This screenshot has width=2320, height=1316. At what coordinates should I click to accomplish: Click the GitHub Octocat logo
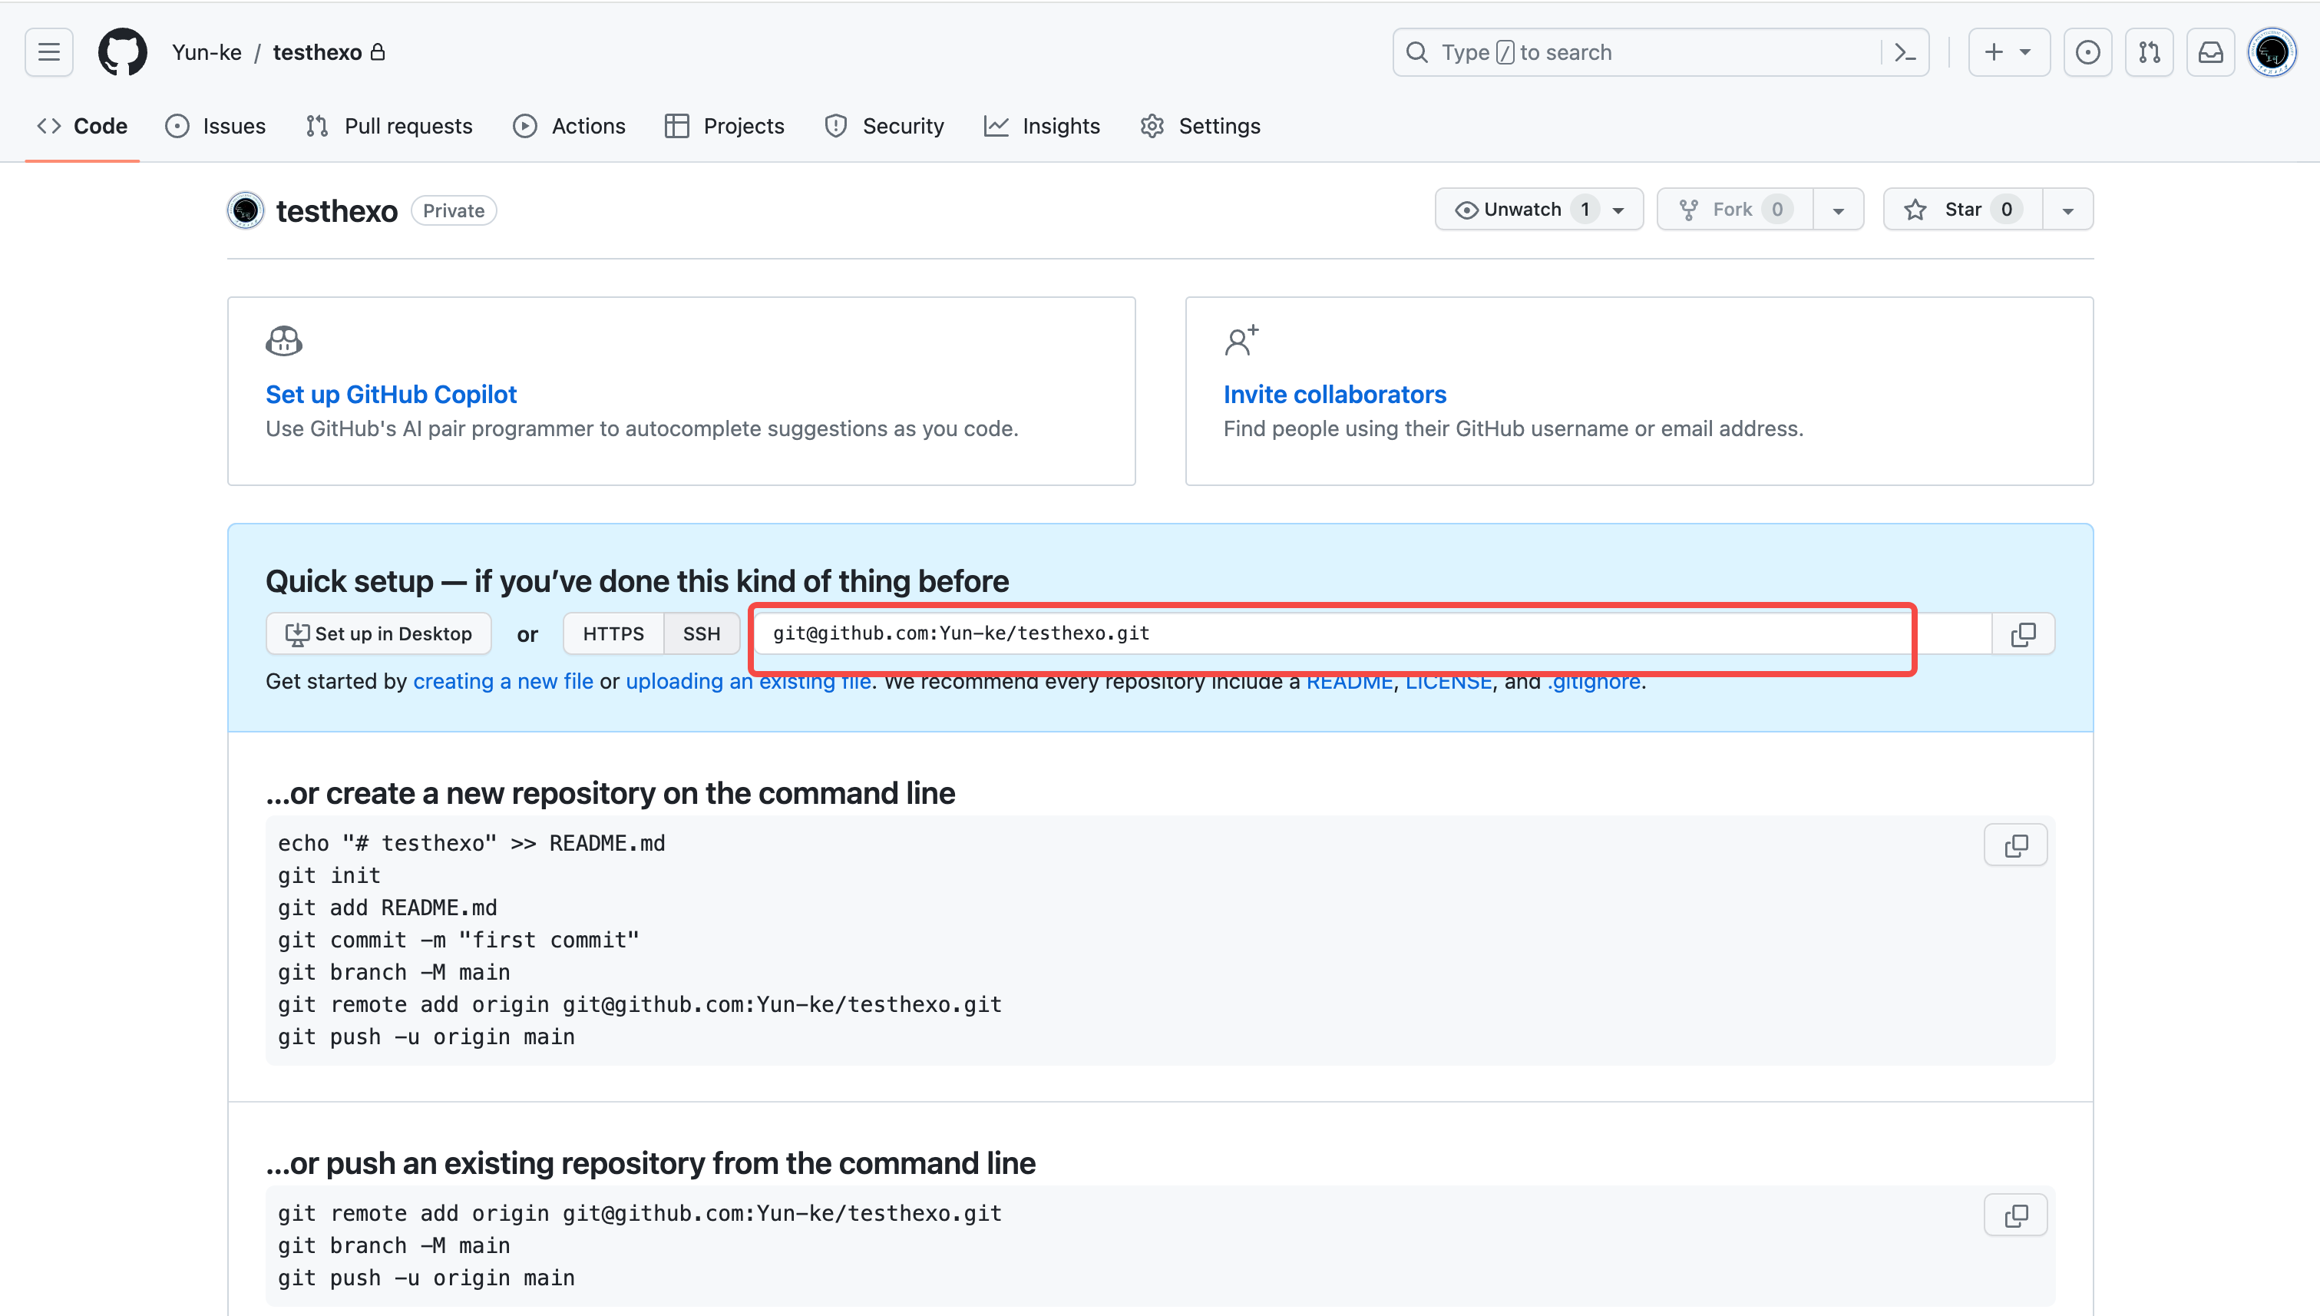coord(122,52)
